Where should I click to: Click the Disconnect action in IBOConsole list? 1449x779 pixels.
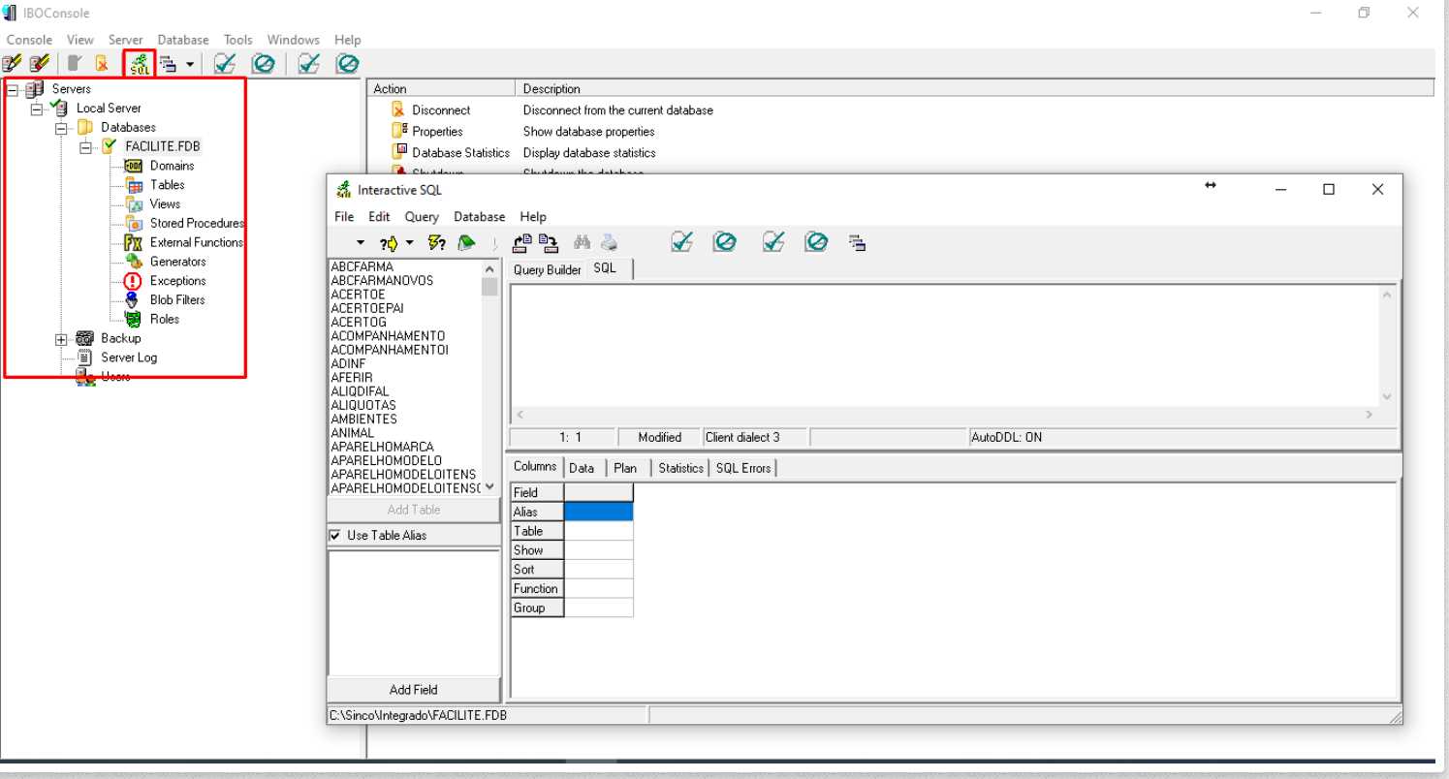441,110
